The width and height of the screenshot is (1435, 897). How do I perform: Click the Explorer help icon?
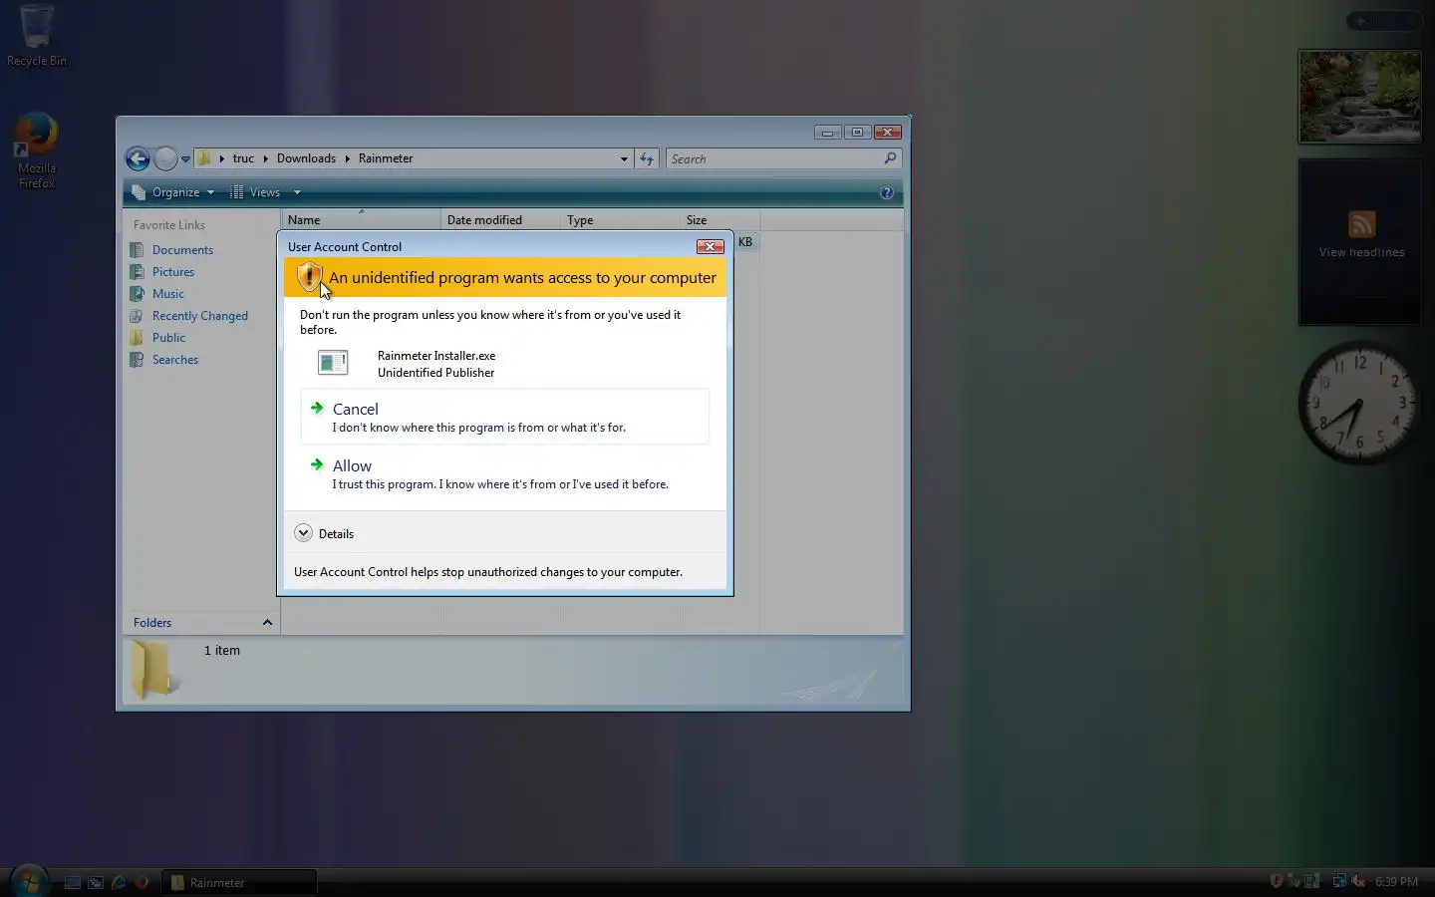tap(887, 192)
